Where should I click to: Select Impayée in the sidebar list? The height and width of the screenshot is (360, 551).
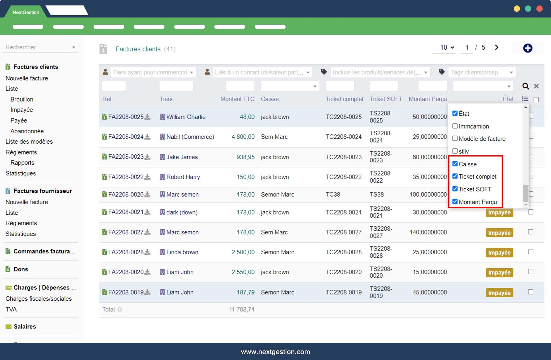click(x=22, y=110)
